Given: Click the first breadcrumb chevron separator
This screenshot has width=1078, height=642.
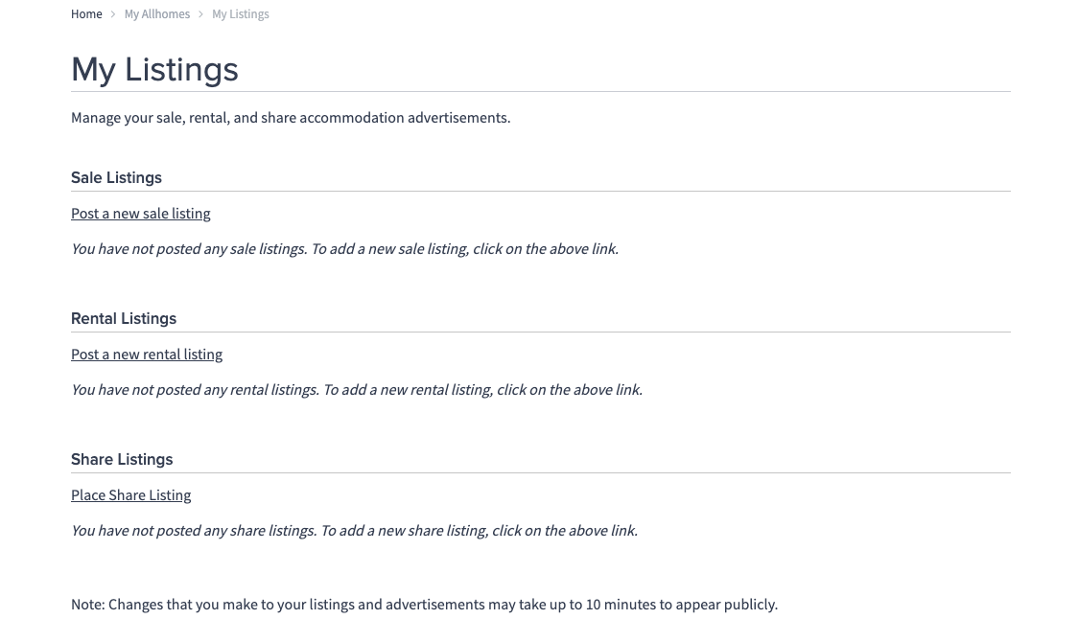Looking at the screenshot, I should click(x=113, y=14).
